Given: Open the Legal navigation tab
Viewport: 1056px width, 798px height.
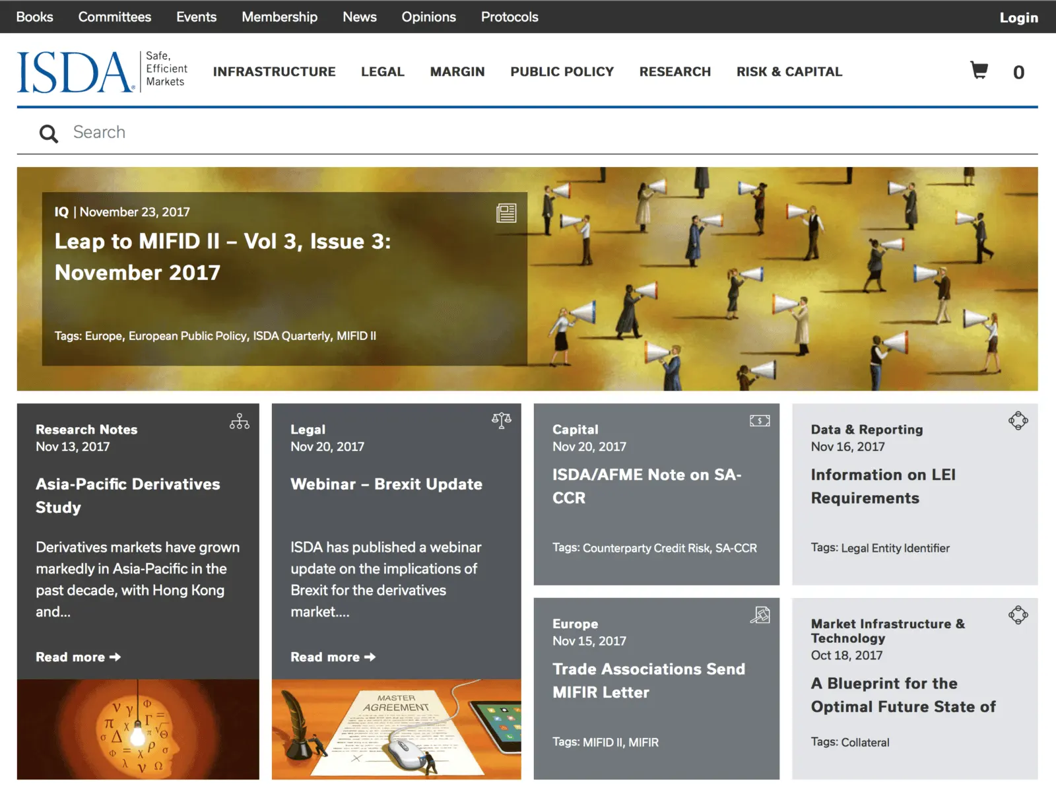Looking at the screenshot, I should pyautogui.click(x=383, y=72).
